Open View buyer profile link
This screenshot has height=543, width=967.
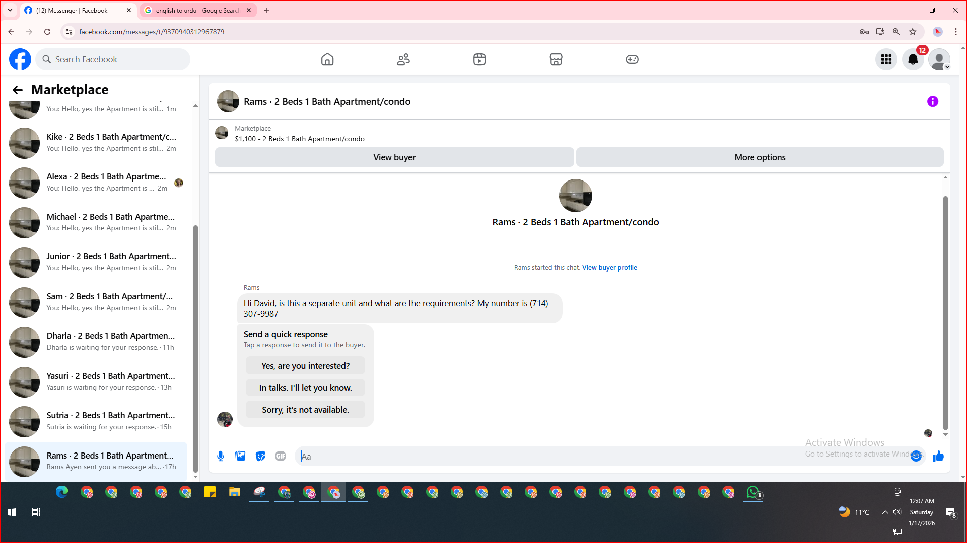pos(609,267)
